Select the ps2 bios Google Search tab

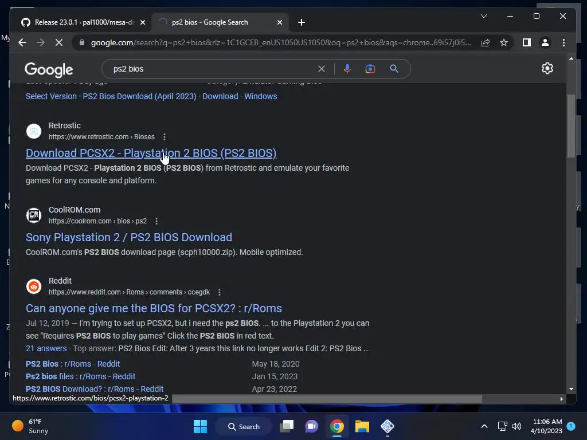[x=220, y=22]
